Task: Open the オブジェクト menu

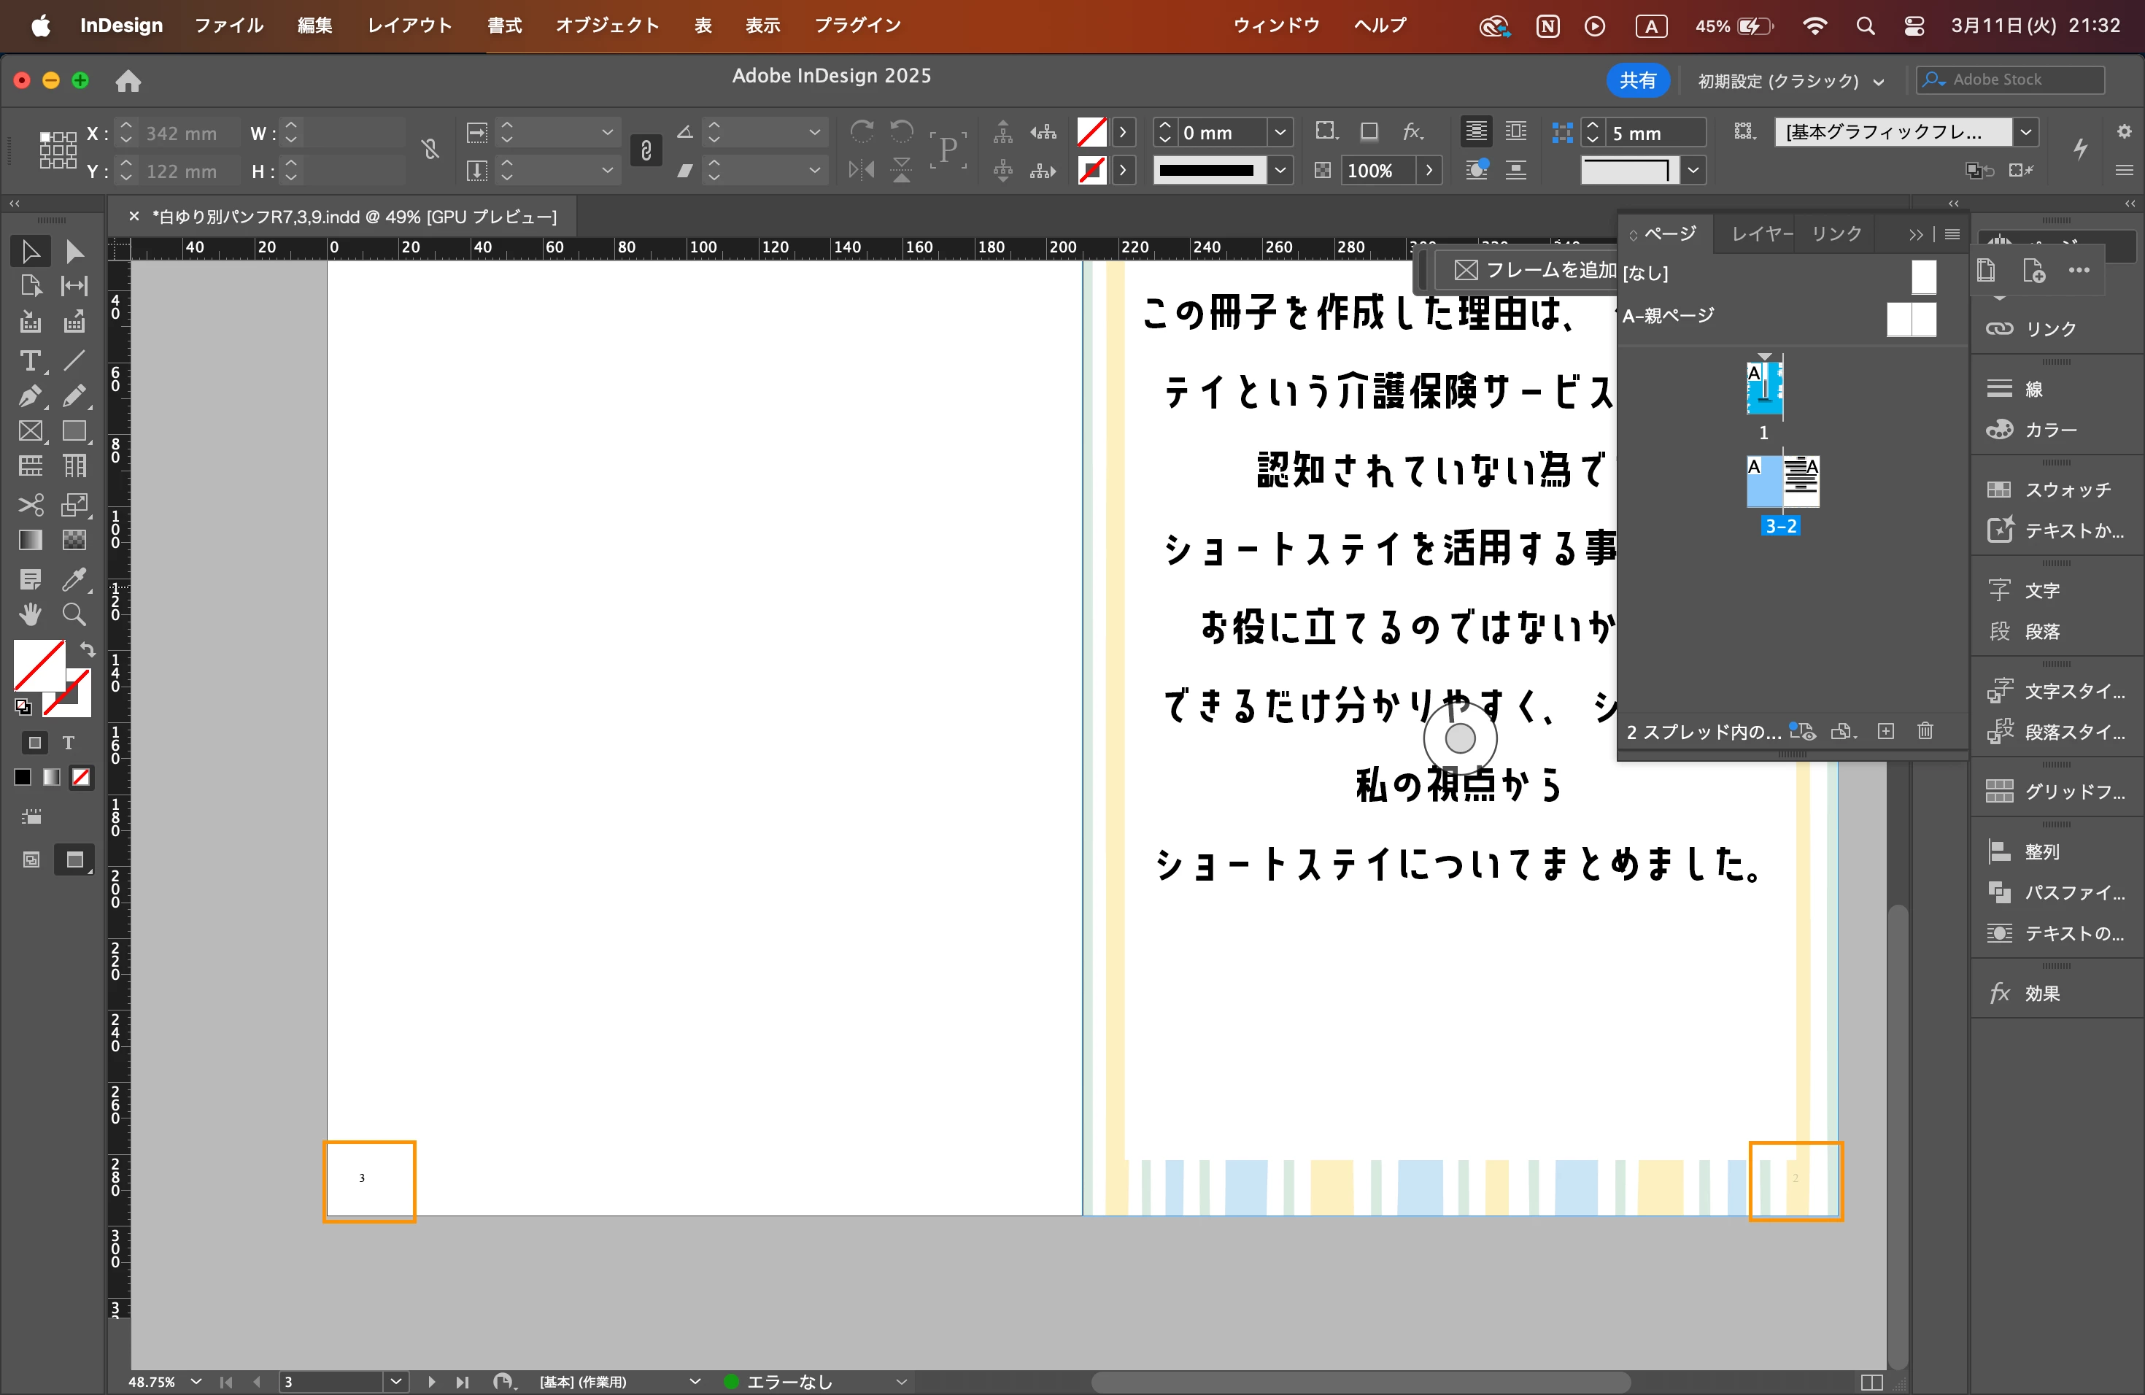Action: pyautogui.click(x=606, y=26)
